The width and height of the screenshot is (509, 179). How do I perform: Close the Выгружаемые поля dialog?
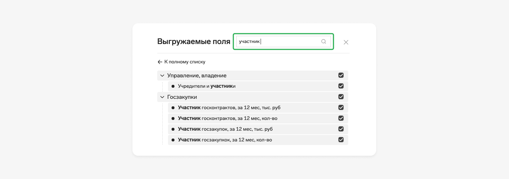click(x=346, y=42)
